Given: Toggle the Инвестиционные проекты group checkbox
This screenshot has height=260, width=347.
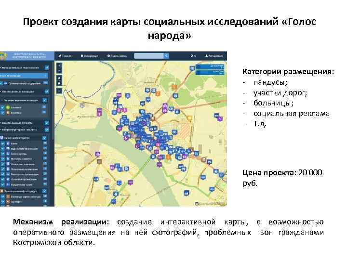Looking at the screenshot, I should pyautogui.click(x=46, y=123).
